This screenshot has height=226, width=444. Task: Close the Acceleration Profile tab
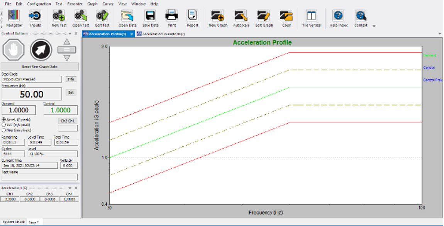point(131,34)
